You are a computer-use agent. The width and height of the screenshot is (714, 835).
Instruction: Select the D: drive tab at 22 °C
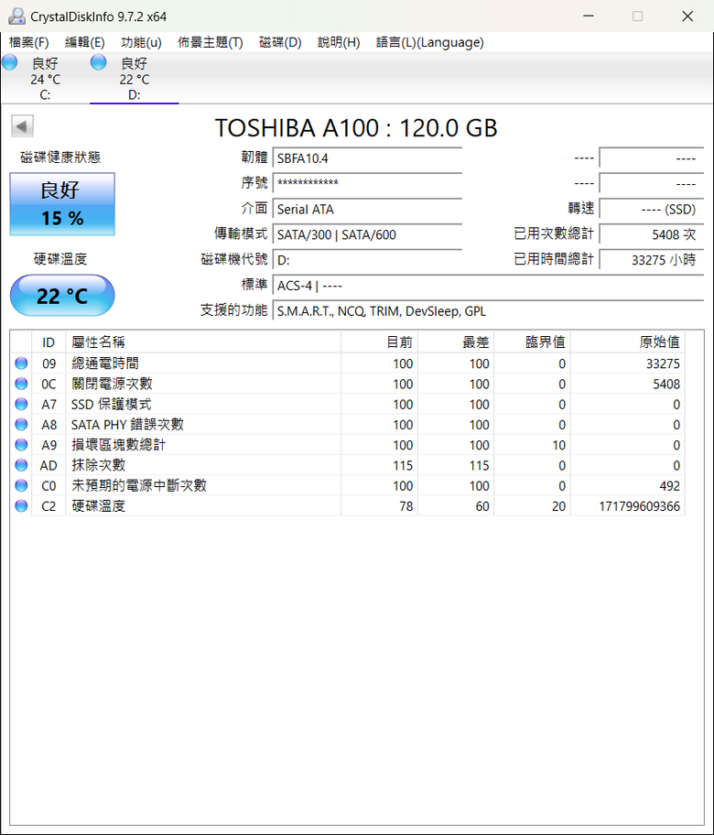pos(135,79)
